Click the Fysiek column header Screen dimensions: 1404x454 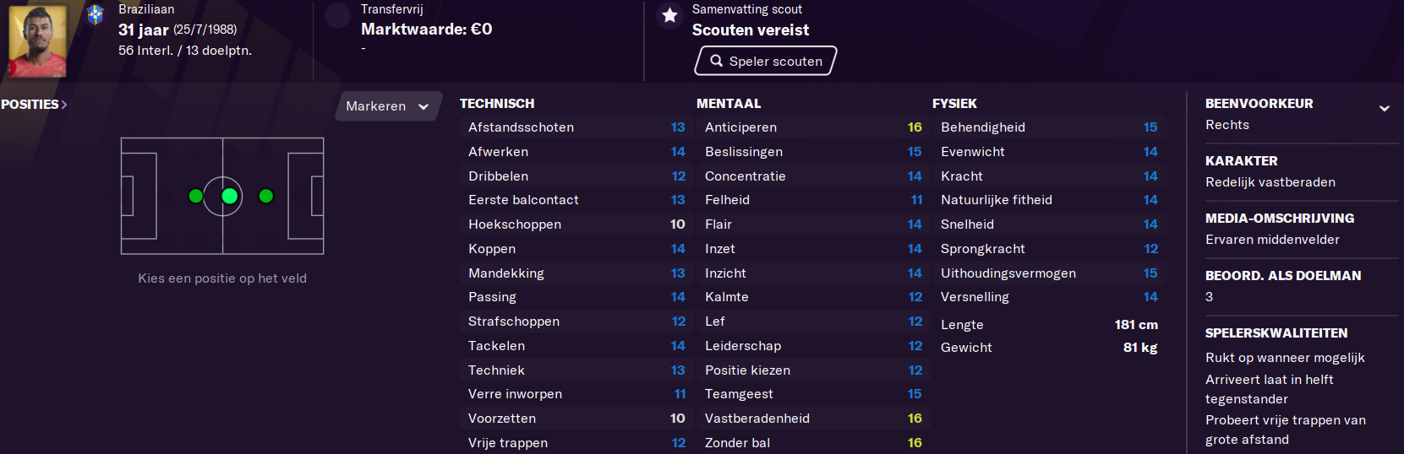pyautogui.click(x=954, y=103)
